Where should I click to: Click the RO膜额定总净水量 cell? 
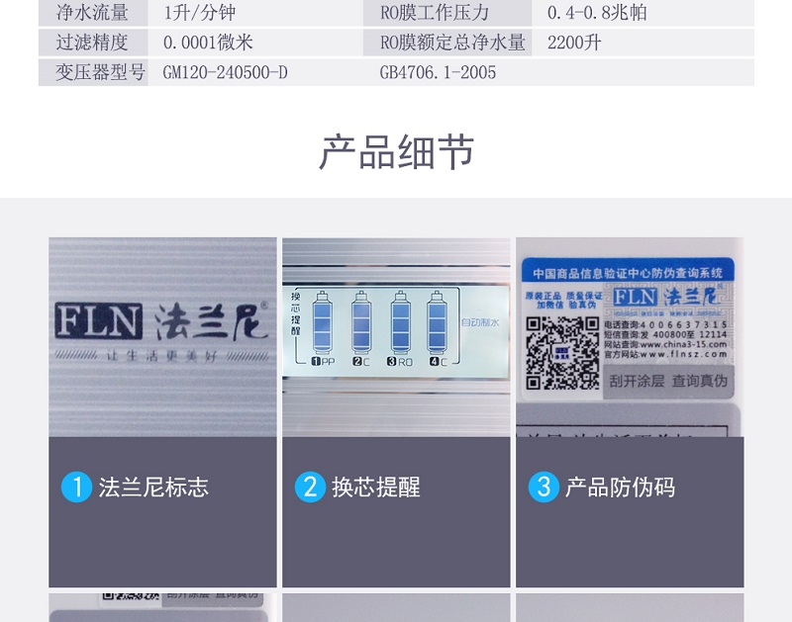447,43
